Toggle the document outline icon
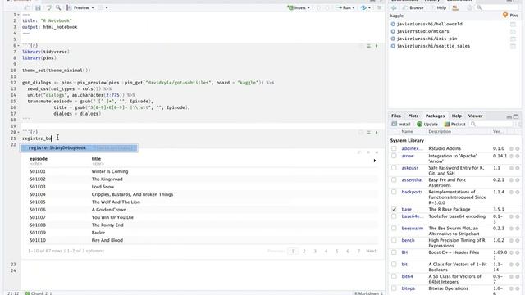 379,7
